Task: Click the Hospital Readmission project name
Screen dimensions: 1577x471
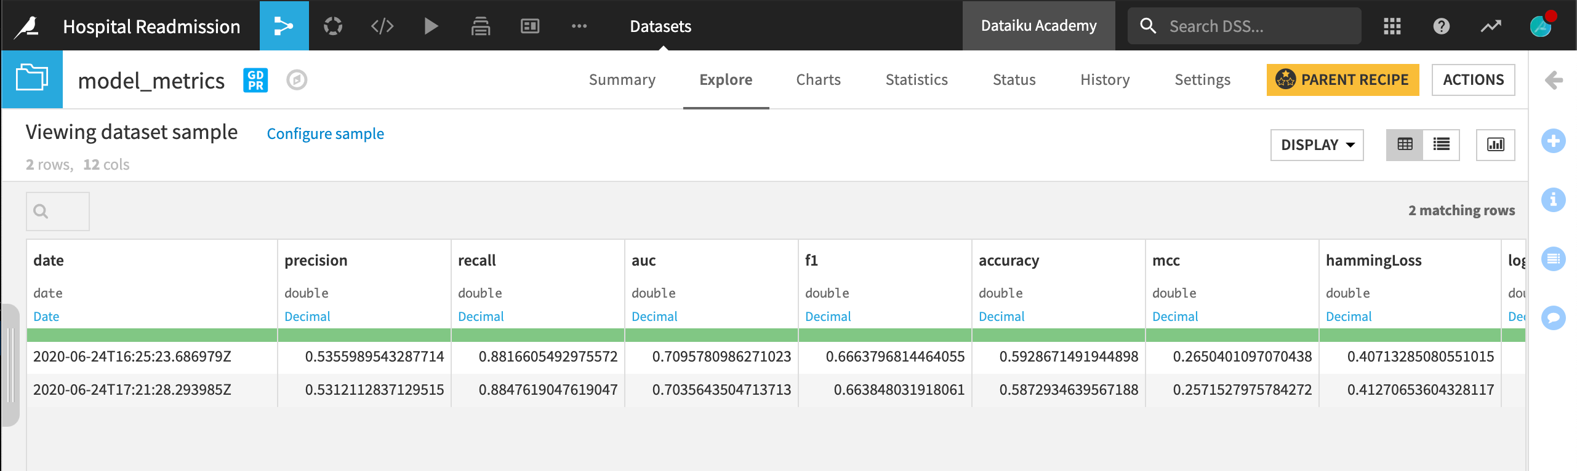Action: tap(151, 26)
